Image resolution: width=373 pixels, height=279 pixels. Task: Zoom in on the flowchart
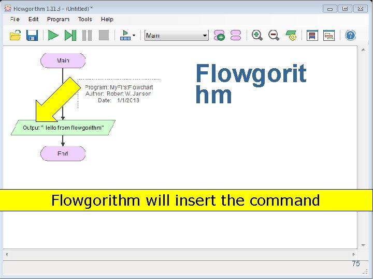coord(257,35)
